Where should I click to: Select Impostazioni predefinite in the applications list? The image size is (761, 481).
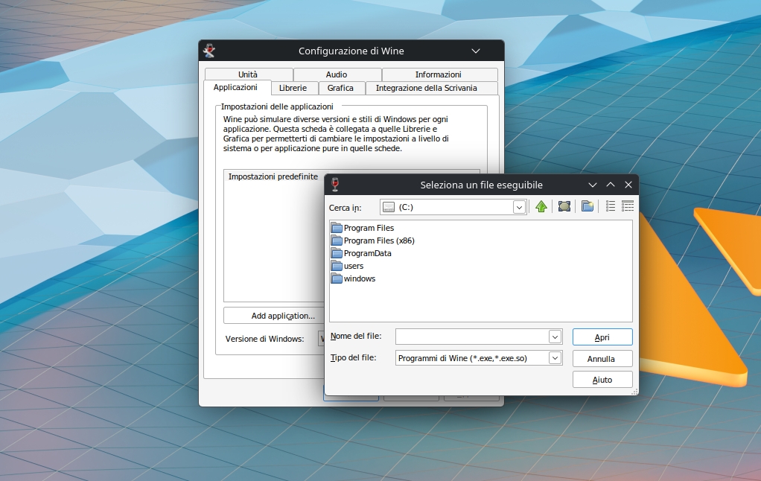pos(273,176)
